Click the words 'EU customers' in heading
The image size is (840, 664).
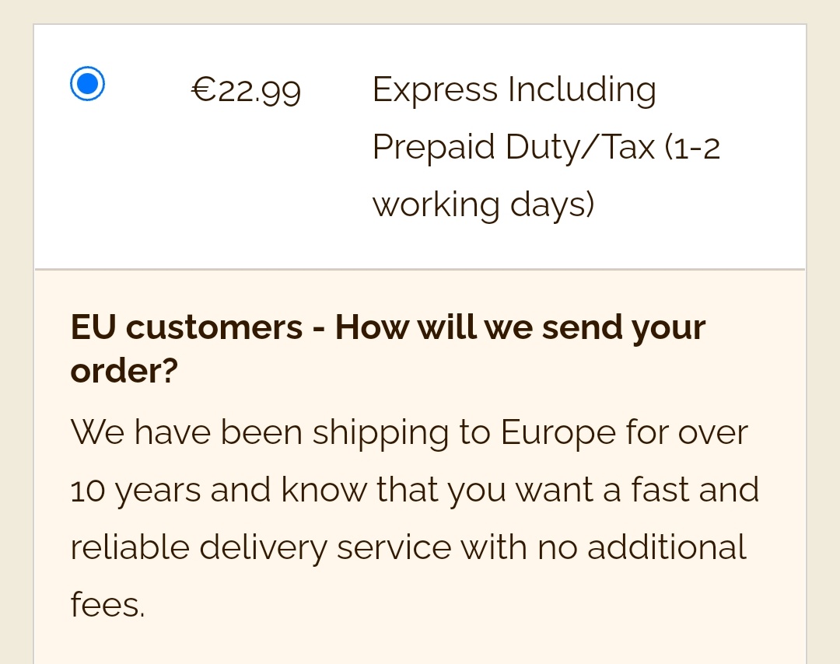[x=187, y=327]
